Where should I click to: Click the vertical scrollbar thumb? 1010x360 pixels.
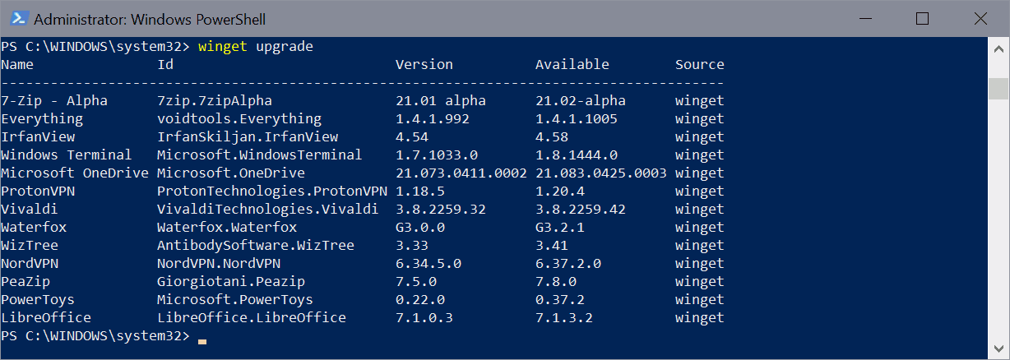point(998,88)
